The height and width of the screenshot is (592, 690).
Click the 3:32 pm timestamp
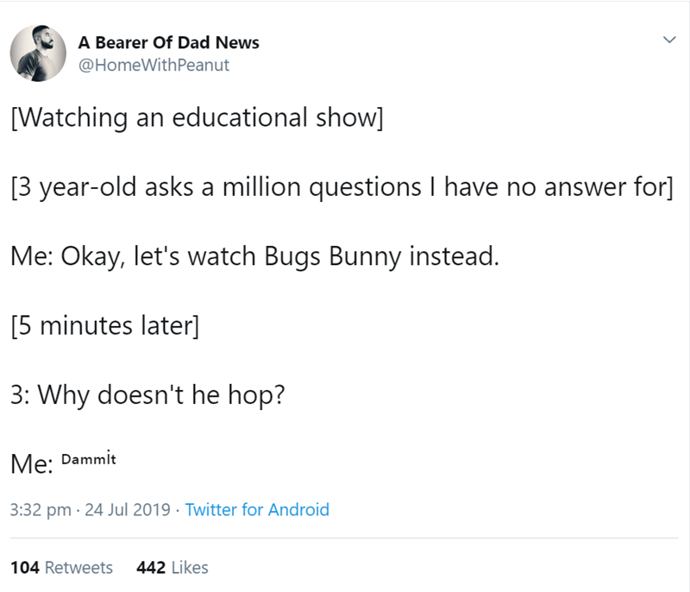40,509
